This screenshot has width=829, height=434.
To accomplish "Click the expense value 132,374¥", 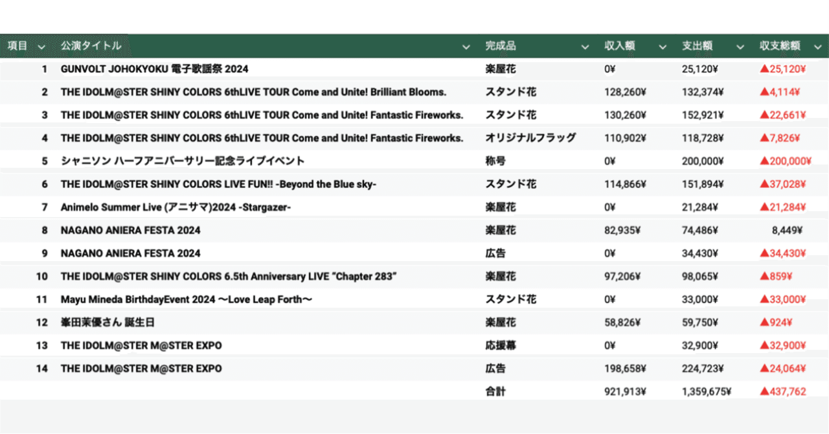I will click(703, 92).
